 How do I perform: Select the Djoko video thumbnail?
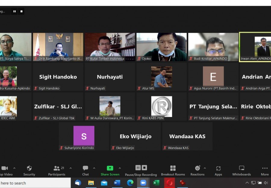(161, 47)
